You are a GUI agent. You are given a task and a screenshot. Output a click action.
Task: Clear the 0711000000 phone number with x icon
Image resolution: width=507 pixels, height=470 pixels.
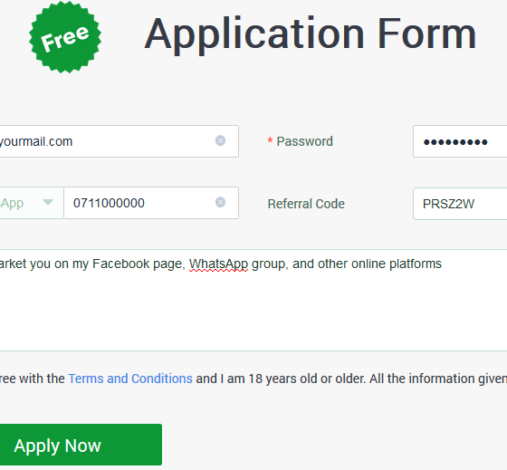(x=220, y=202)
